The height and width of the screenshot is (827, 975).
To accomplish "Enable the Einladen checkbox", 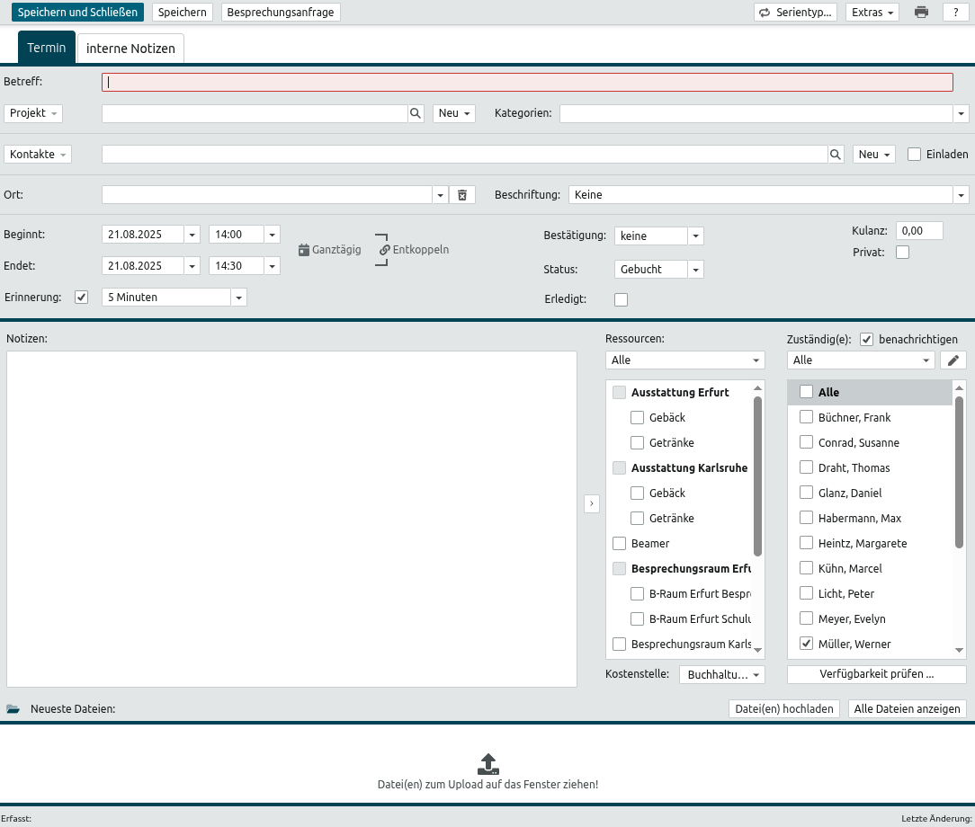I will pyautogui.click(x=915, y=155).
